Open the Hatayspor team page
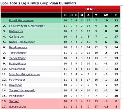Screen dimensions: 123x110 pos(16,31)
